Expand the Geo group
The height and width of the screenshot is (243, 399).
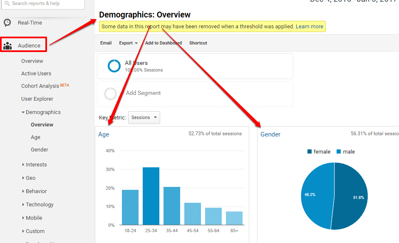coord(29,178)
